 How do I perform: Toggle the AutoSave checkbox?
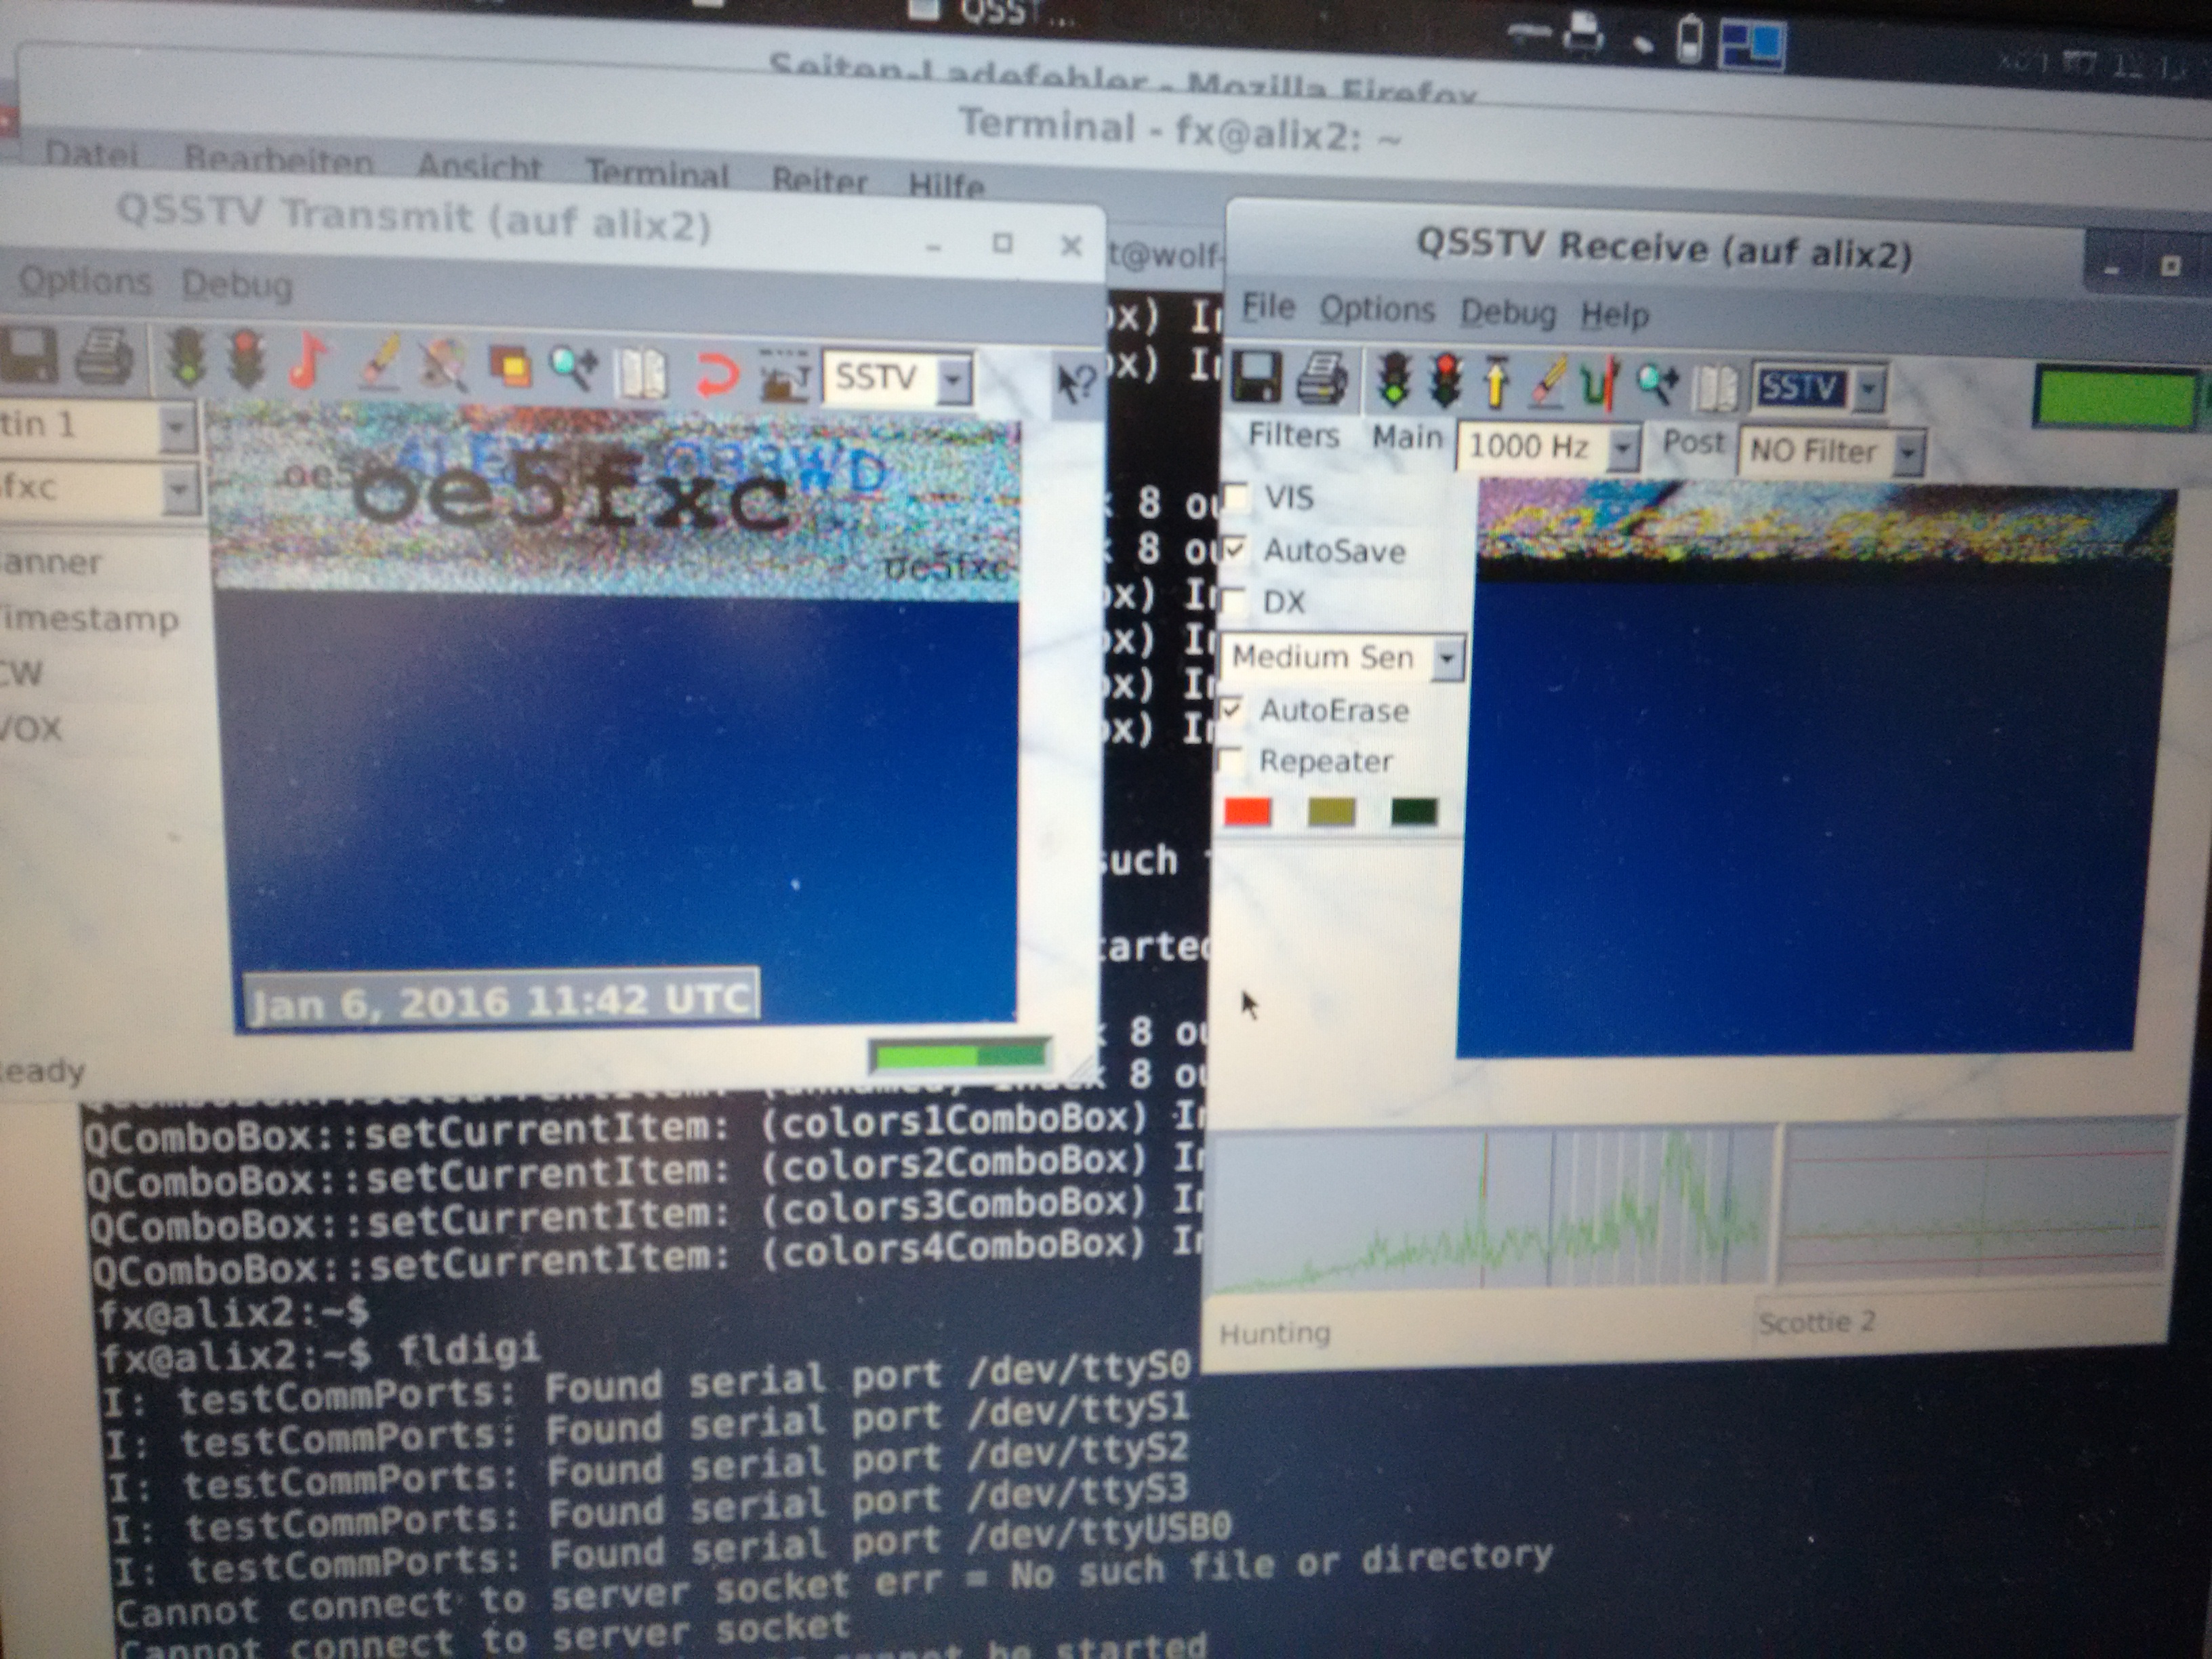1234,549
